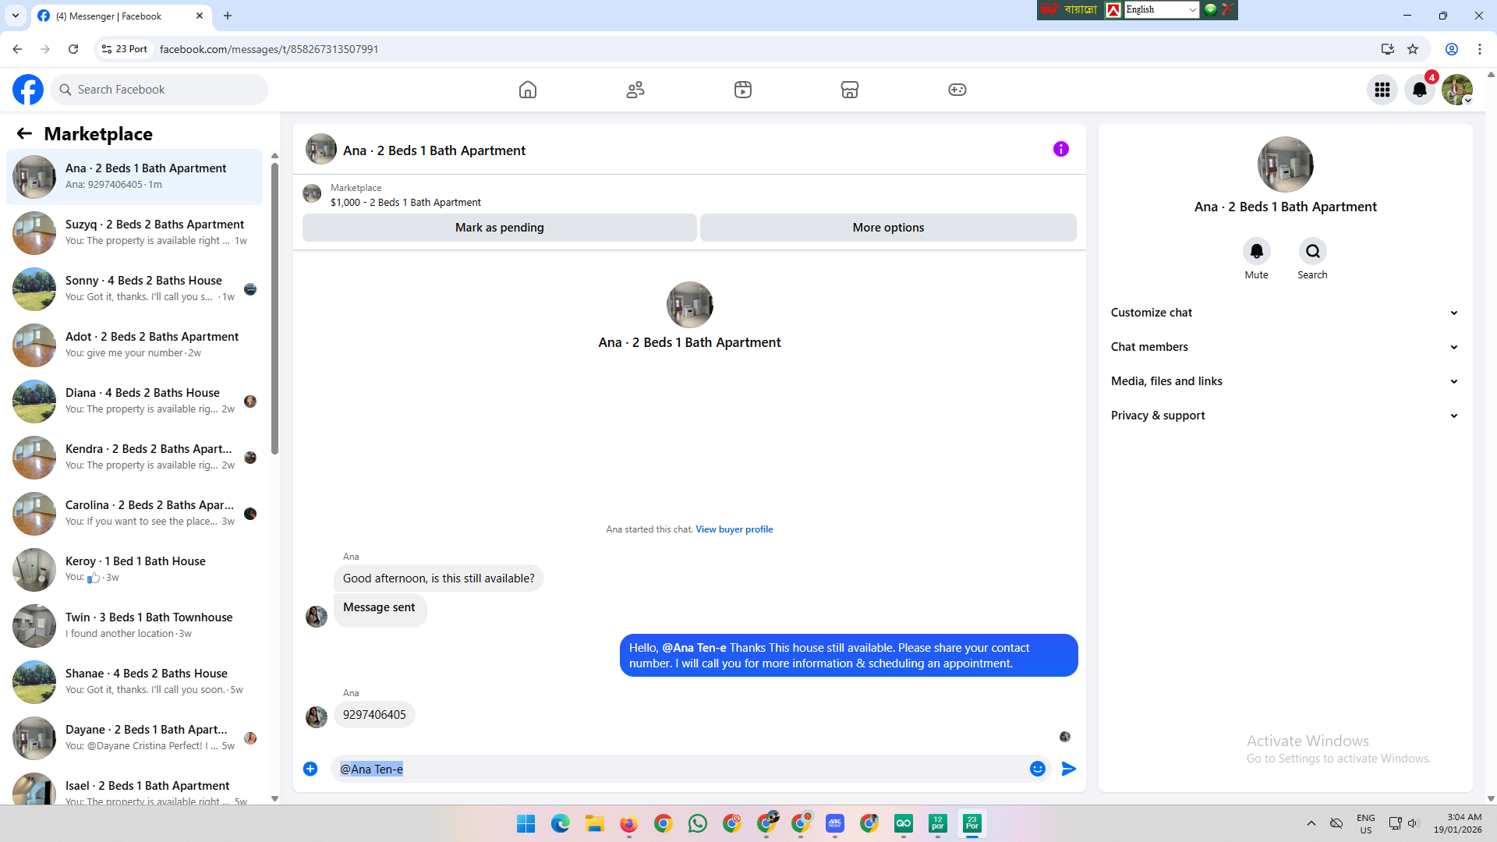
Task: Open Ana's apartment thumbnail in right panel
Action: 1286,165
